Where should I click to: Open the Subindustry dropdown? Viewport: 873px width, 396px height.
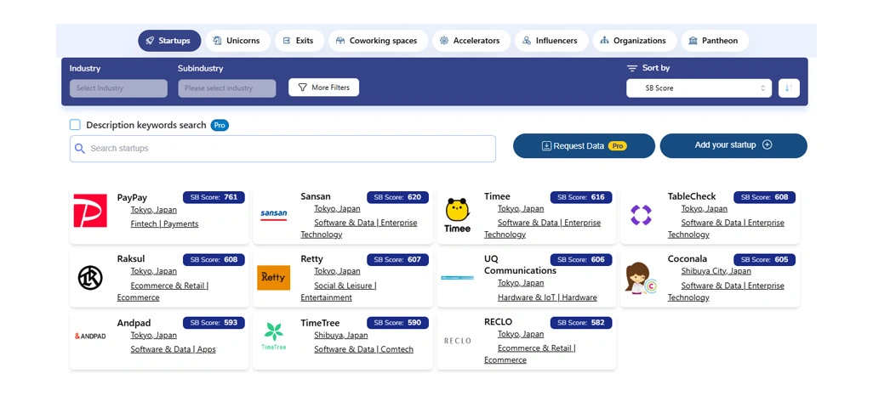click(x=227, y=88)
